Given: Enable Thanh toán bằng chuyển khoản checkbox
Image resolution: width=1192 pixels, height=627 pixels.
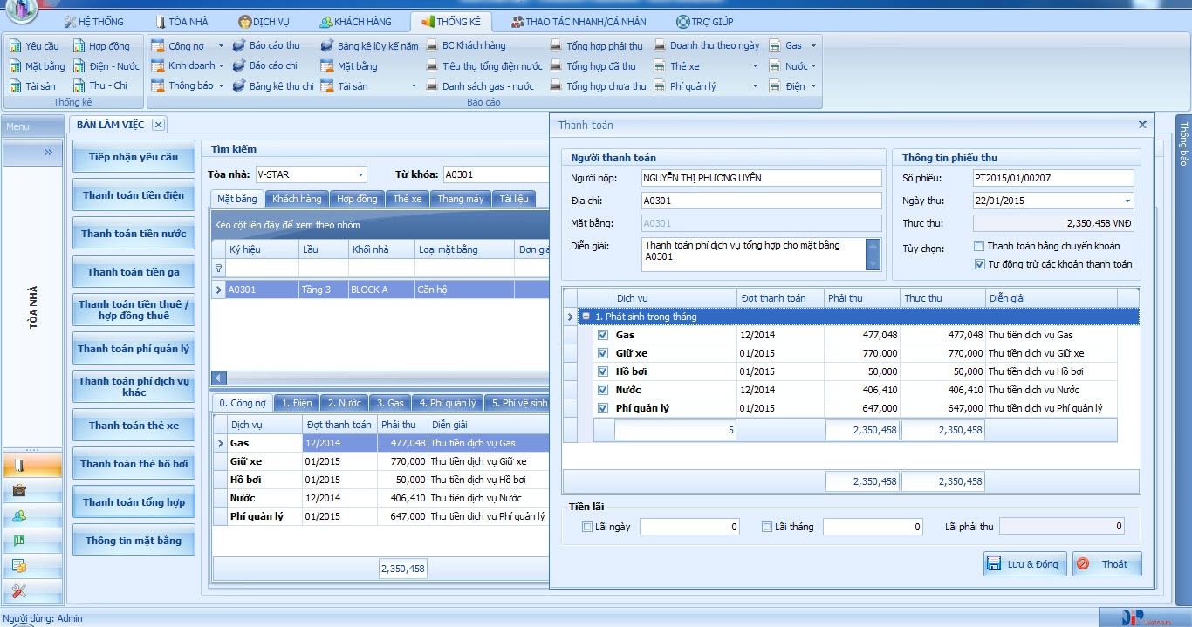Looking at the screenshot, I should coord(979,246).
